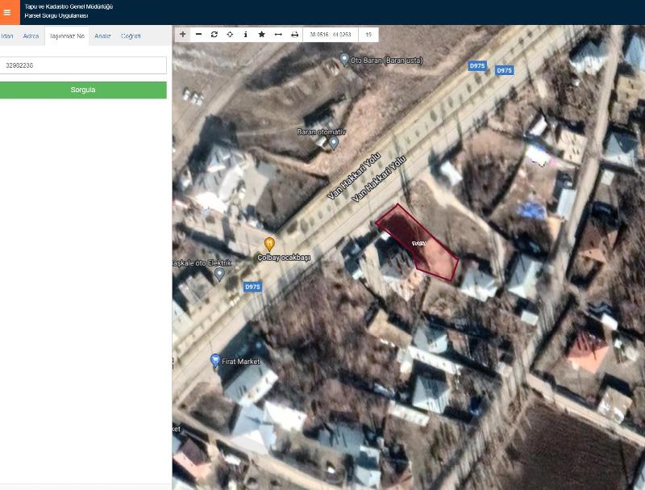Click the Fırat Market map pin
This screenshot has width=645, height=490.
click(x=215, y=359)
